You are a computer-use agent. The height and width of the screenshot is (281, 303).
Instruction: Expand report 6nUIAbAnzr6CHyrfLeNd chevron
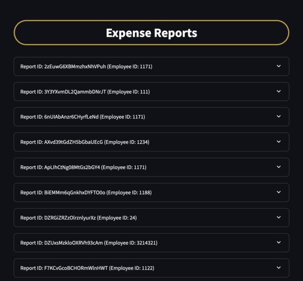[x=278, y=116]
